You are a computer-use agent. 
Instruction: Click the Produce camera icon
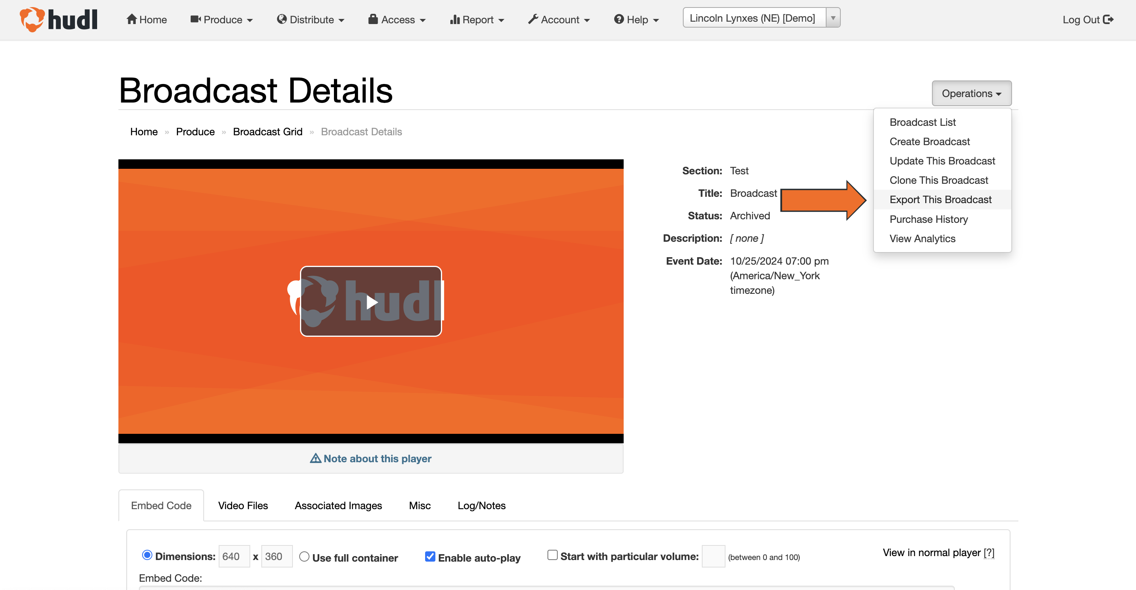click(x=195, y=19)
